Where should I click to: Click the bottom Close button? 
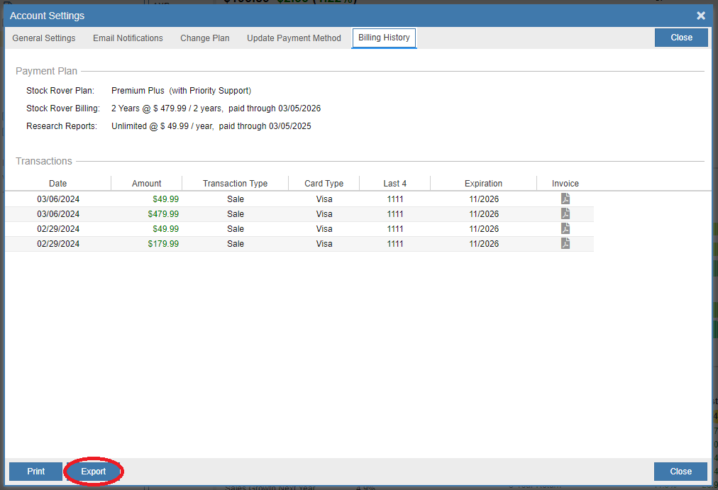pyautogui.click(x=680, y=471)
